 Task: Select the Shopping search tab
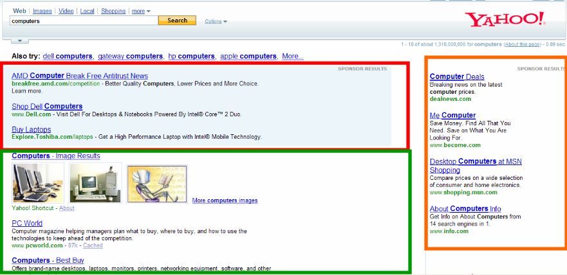[113, 12]
